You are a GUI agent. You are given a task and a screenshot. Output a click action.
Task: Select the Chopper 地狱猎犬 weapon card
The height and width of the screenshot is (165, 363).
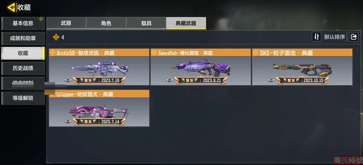pos(99,108)
